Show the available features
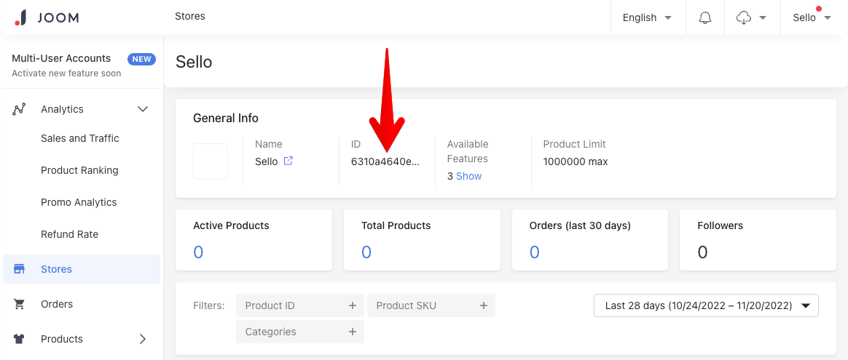848x360 pixels. tap(469, 176)
